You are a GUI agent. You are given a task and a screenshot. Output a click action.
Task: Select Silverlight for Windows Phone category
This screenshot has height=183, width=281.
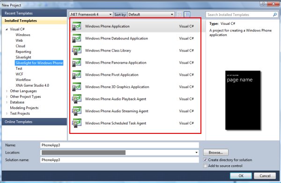(39, 63)
